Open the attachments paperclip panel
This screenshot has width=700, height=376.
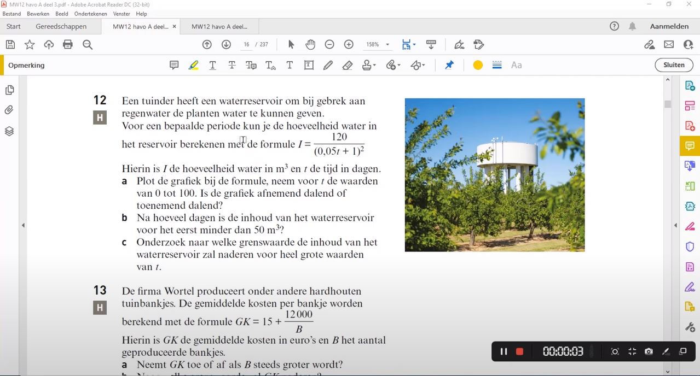[9, 110]
